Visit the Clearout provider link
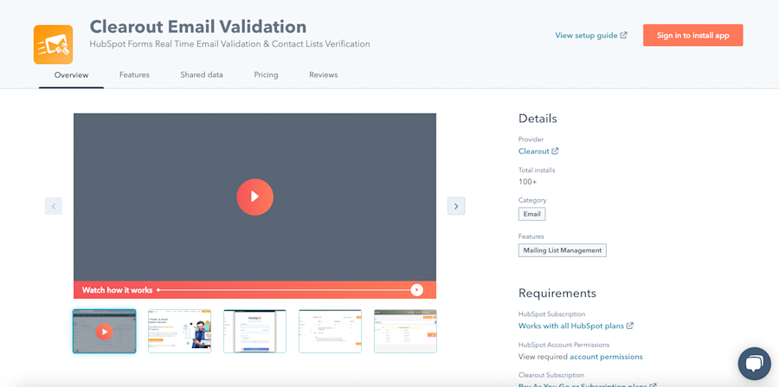This screenshot has width=779, height=387. click(533, 151)
